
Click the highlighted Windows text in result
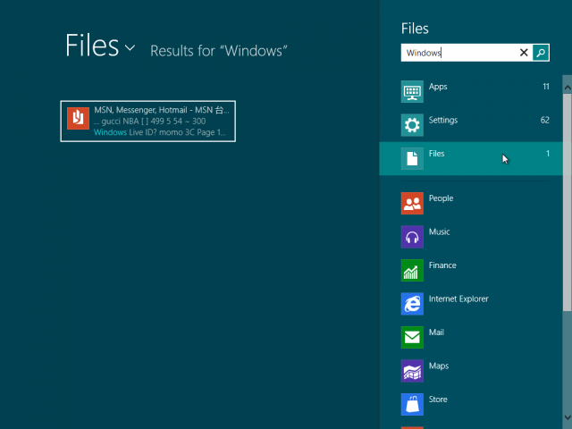110,132
